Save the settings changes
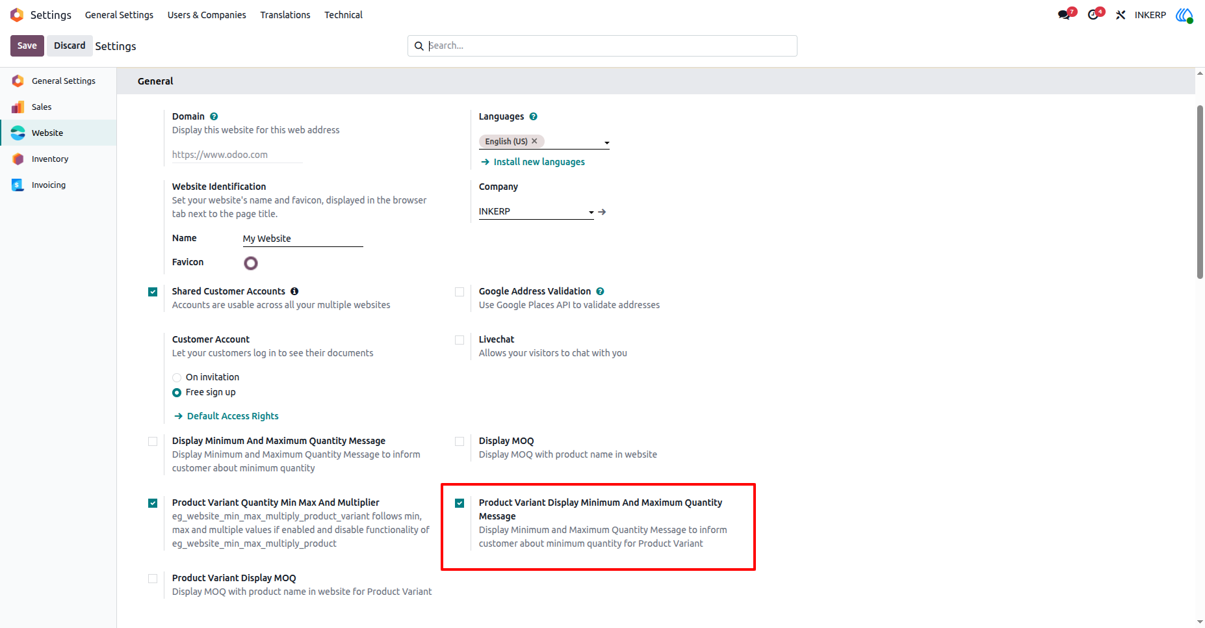 point(27,46)
